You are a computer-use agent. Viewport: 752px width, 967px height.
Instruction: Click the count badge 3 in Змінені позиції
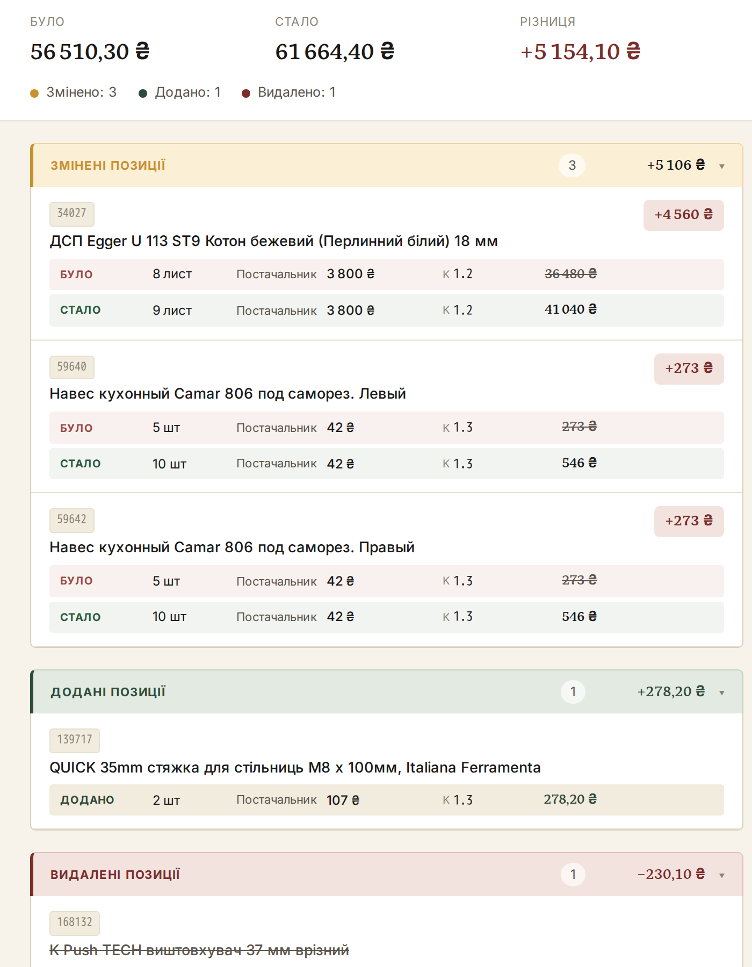pos(572,165)
